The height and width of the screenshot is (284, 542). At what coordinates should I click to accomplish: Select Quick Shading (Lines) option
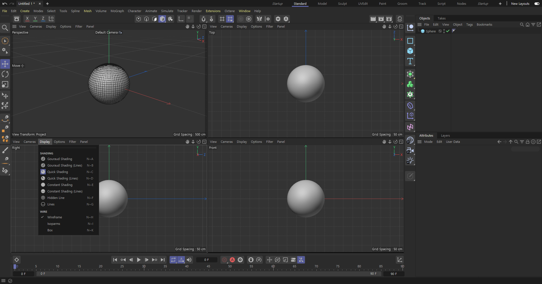pyautogui.click(x=67, y=178)
